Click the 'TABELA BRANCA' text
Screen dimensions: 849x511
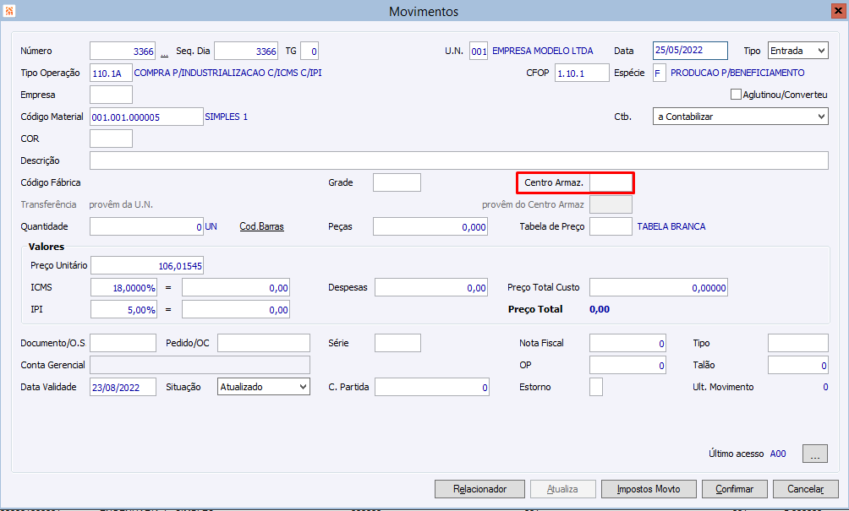pos(671,226)
